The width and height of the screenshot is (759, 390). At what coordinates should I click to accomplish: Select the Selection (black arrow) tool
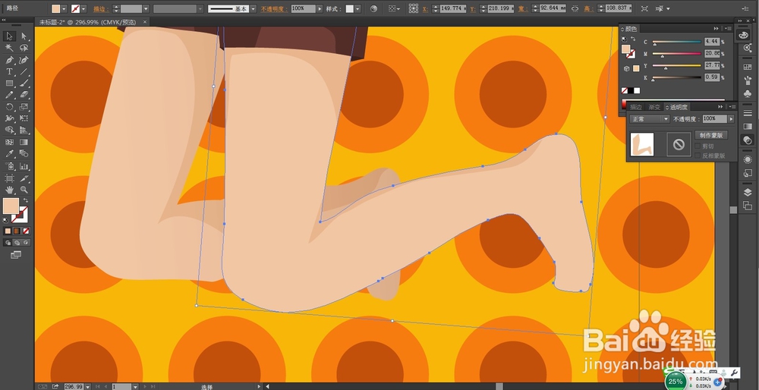9,36
